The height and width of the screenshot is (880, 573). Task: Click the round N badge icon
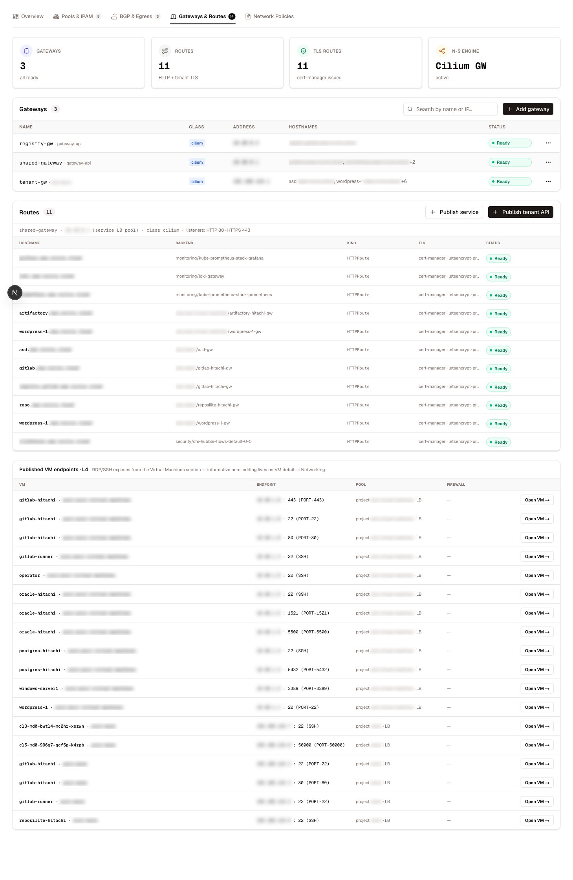click(15, 293)
